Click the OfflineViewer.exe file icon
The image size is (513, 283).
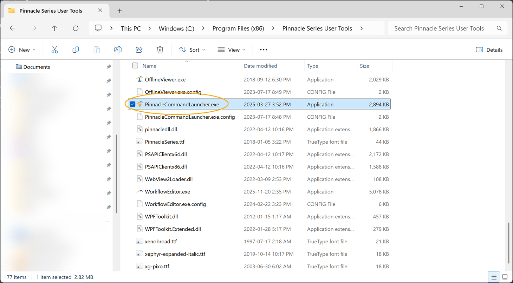click(x=139, y=79)
